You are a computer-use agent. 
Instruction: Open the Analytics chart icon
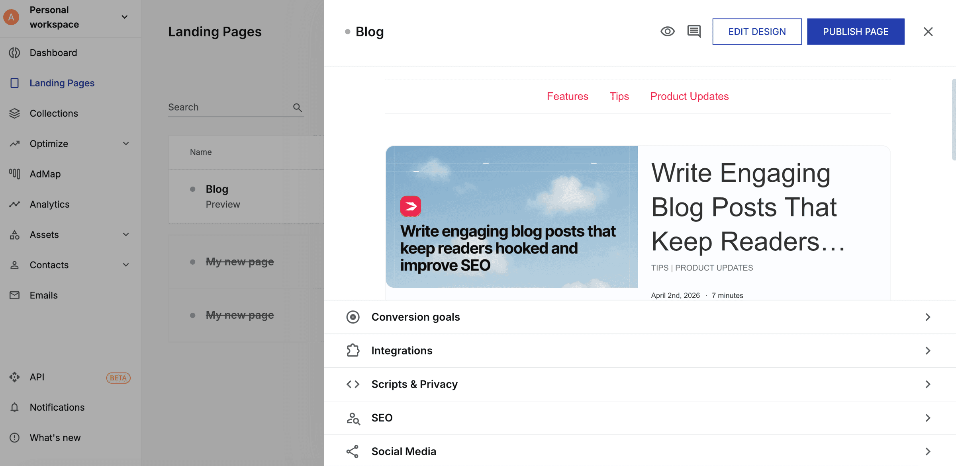click(14, 204)
